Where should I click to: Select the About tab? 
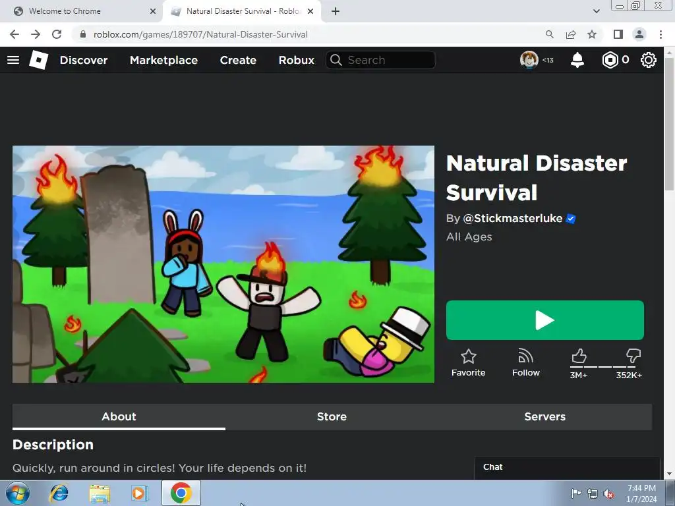119,416
